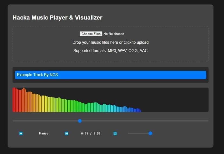Click the volume slider knob
The width and height of the screenshot is (224, 154).
pos(150,133)
